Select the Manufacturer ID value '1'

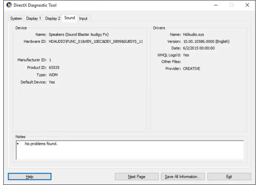[x=50, y=60]
